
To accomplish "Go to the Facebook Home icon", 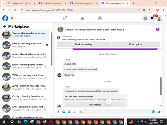I will click(x=64, y=18).
